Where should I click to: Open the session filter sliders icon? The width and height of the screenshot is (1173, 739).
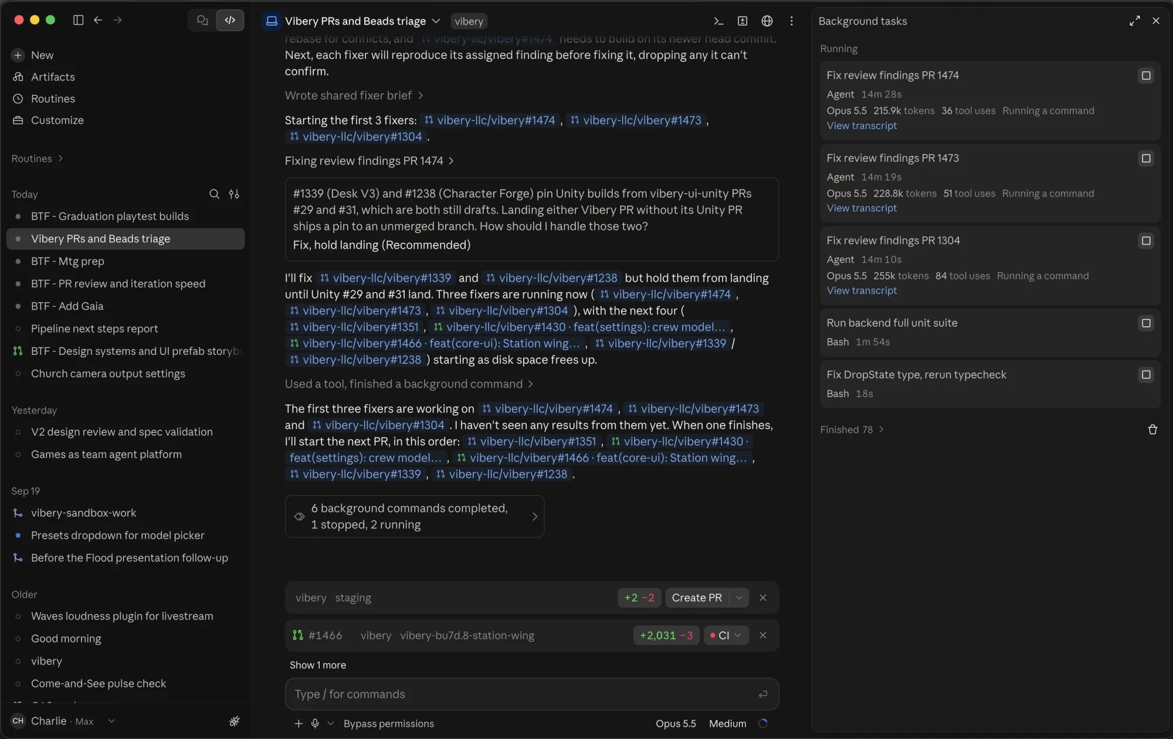(234, 194)
